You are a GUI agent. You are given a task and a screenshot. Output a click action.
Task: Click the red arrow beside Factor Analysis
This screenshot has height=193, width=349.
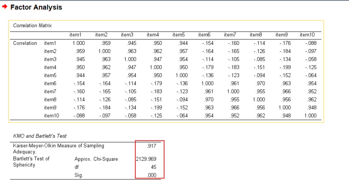[5, 7]
